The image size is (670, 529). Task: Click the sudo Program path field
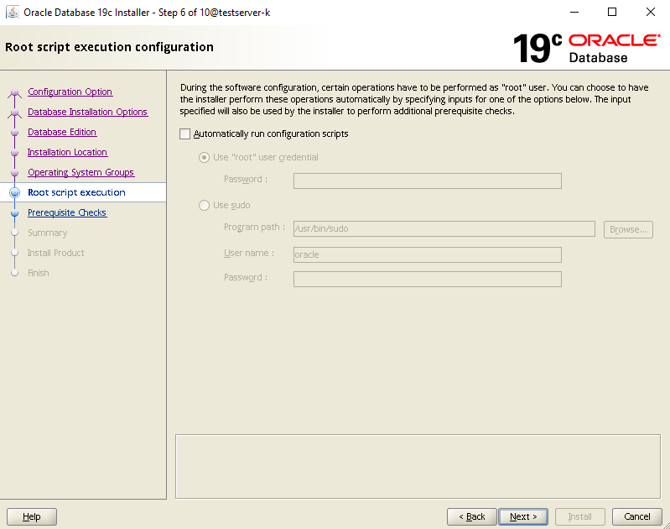(444, 228)
